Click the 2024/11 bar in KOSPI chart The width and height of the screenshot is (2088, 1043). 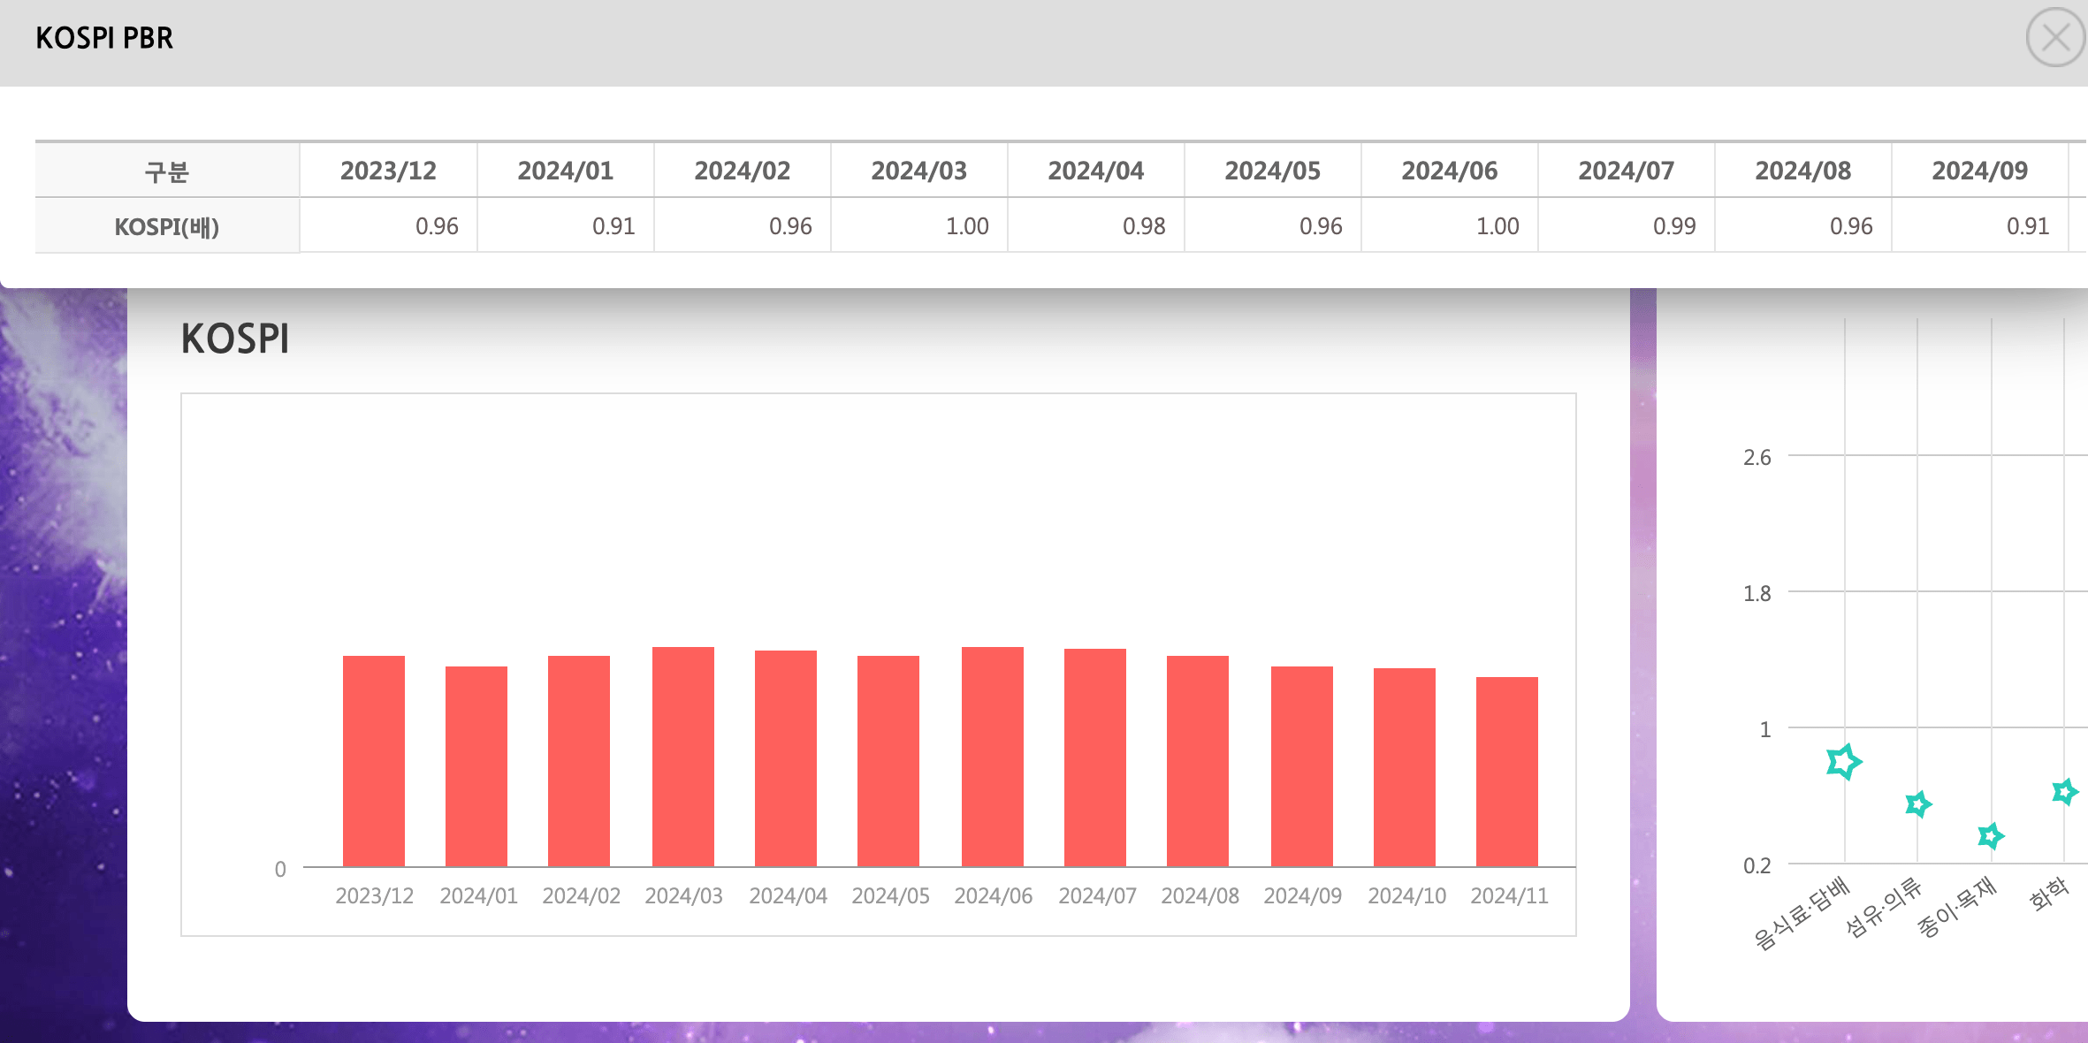click(x=1507, y=772)
